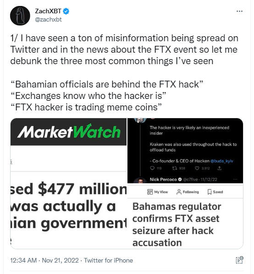
Task: Click the blue verified badge next to ZachXBT
Action: pos(66,11)
